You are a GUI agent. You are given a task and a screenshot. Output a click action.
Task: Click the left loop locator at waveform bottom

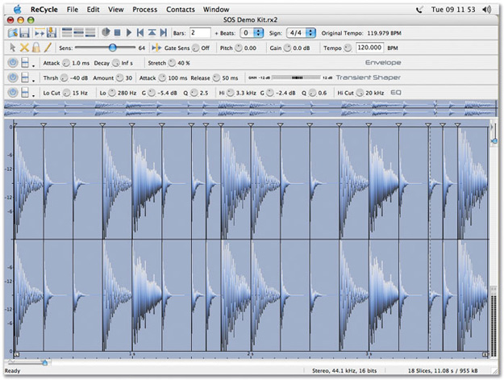pos(17,355)
